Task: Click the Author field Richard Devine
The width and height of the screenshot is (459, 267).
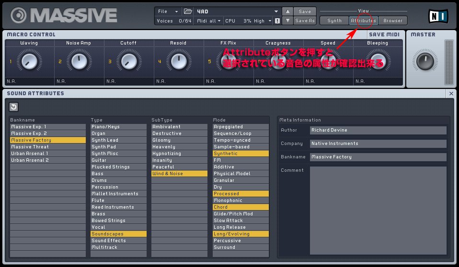Action: pyautogui.click(x=378, y=130)
